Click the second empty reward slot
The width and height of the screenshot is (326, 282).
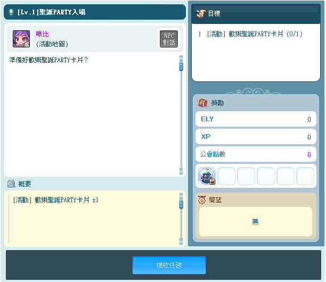point(246,176)
